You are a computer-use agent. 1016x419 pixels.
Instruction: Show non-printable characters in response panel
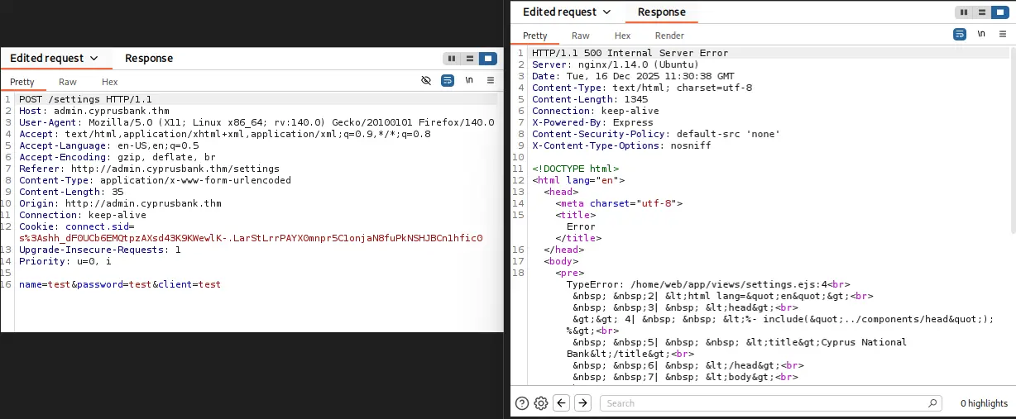(x=981, y=35)
